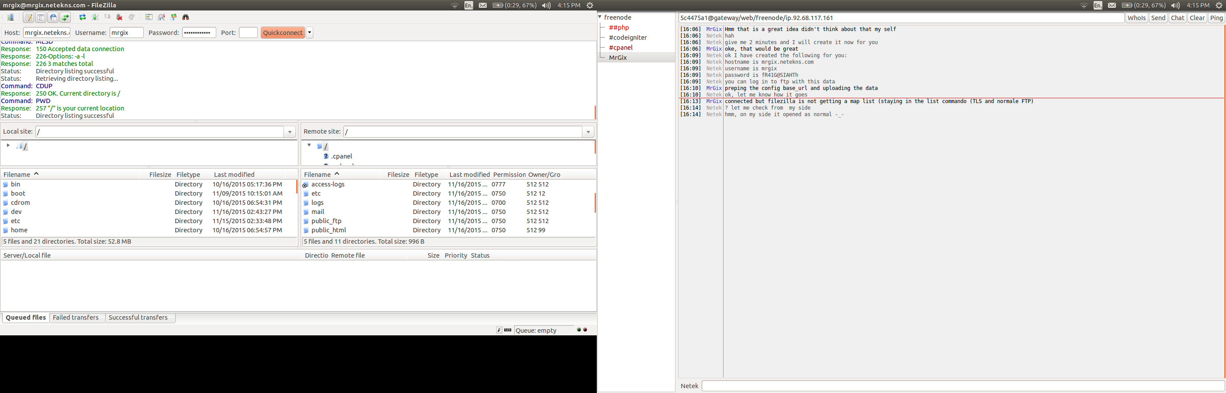
Task: Open Quickconnect history dropdown arrow
Action: click(310, 33)
